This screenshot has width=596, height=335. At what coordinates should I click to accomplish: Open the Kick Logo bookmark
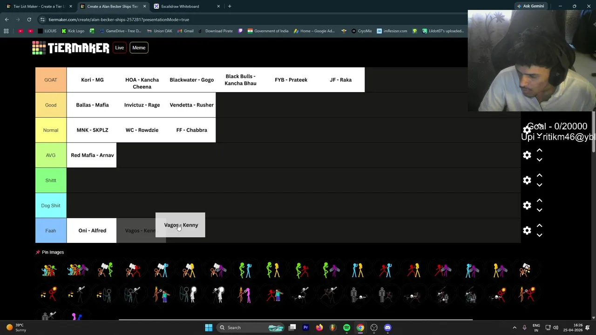pyautogui.click(x=72, y=31)
